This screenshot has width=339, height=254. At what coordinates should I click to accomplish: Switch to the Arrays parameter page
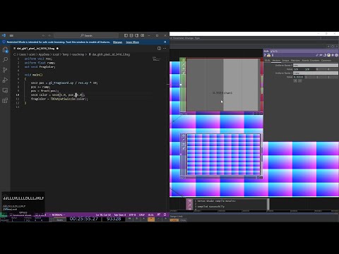point(285,61)
